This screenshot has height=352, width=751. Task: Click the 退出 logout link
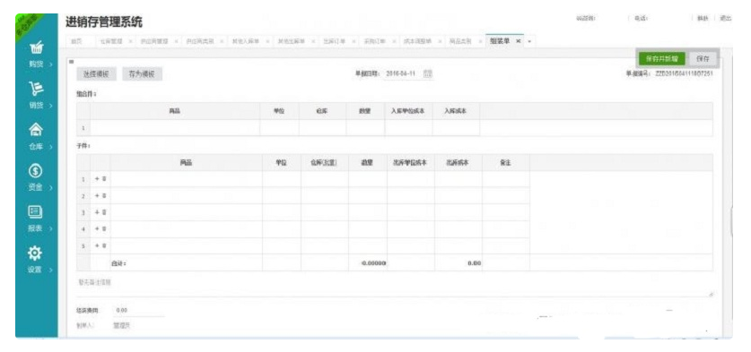(725, 18)
